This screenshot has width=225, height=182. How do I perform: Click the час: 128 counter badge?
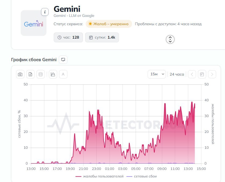click(68, 38)
